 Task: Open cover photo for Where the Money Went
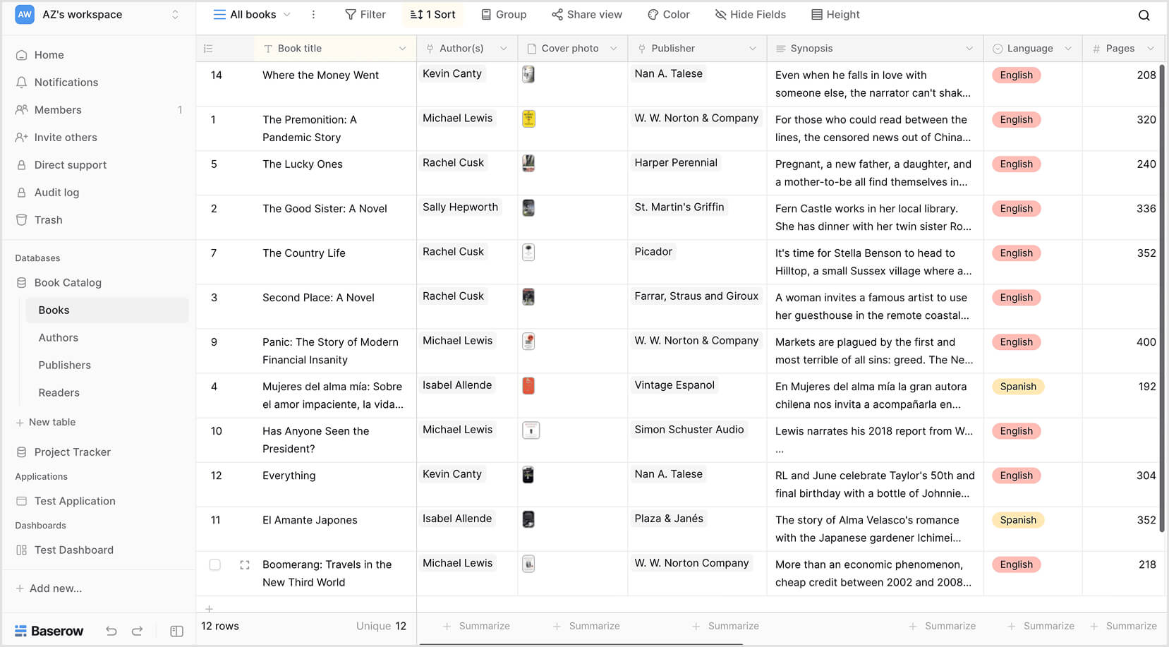point(528,74)
